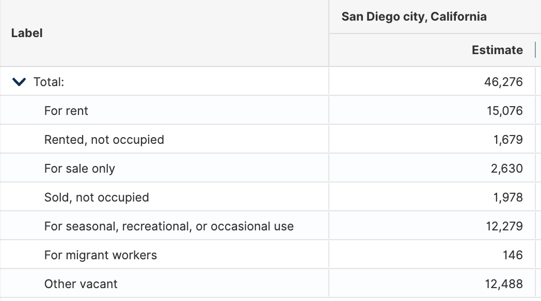Select the For migrant workers label
Viewport: 541px width, 301px height.
100,255
